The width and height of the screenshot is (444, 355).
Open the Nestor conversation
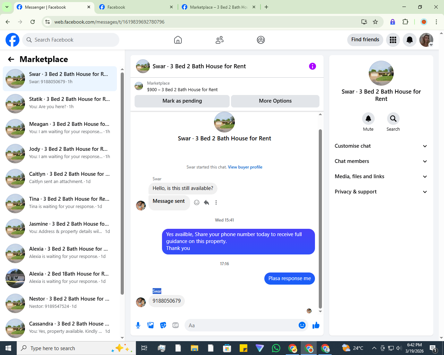[60, 303]
